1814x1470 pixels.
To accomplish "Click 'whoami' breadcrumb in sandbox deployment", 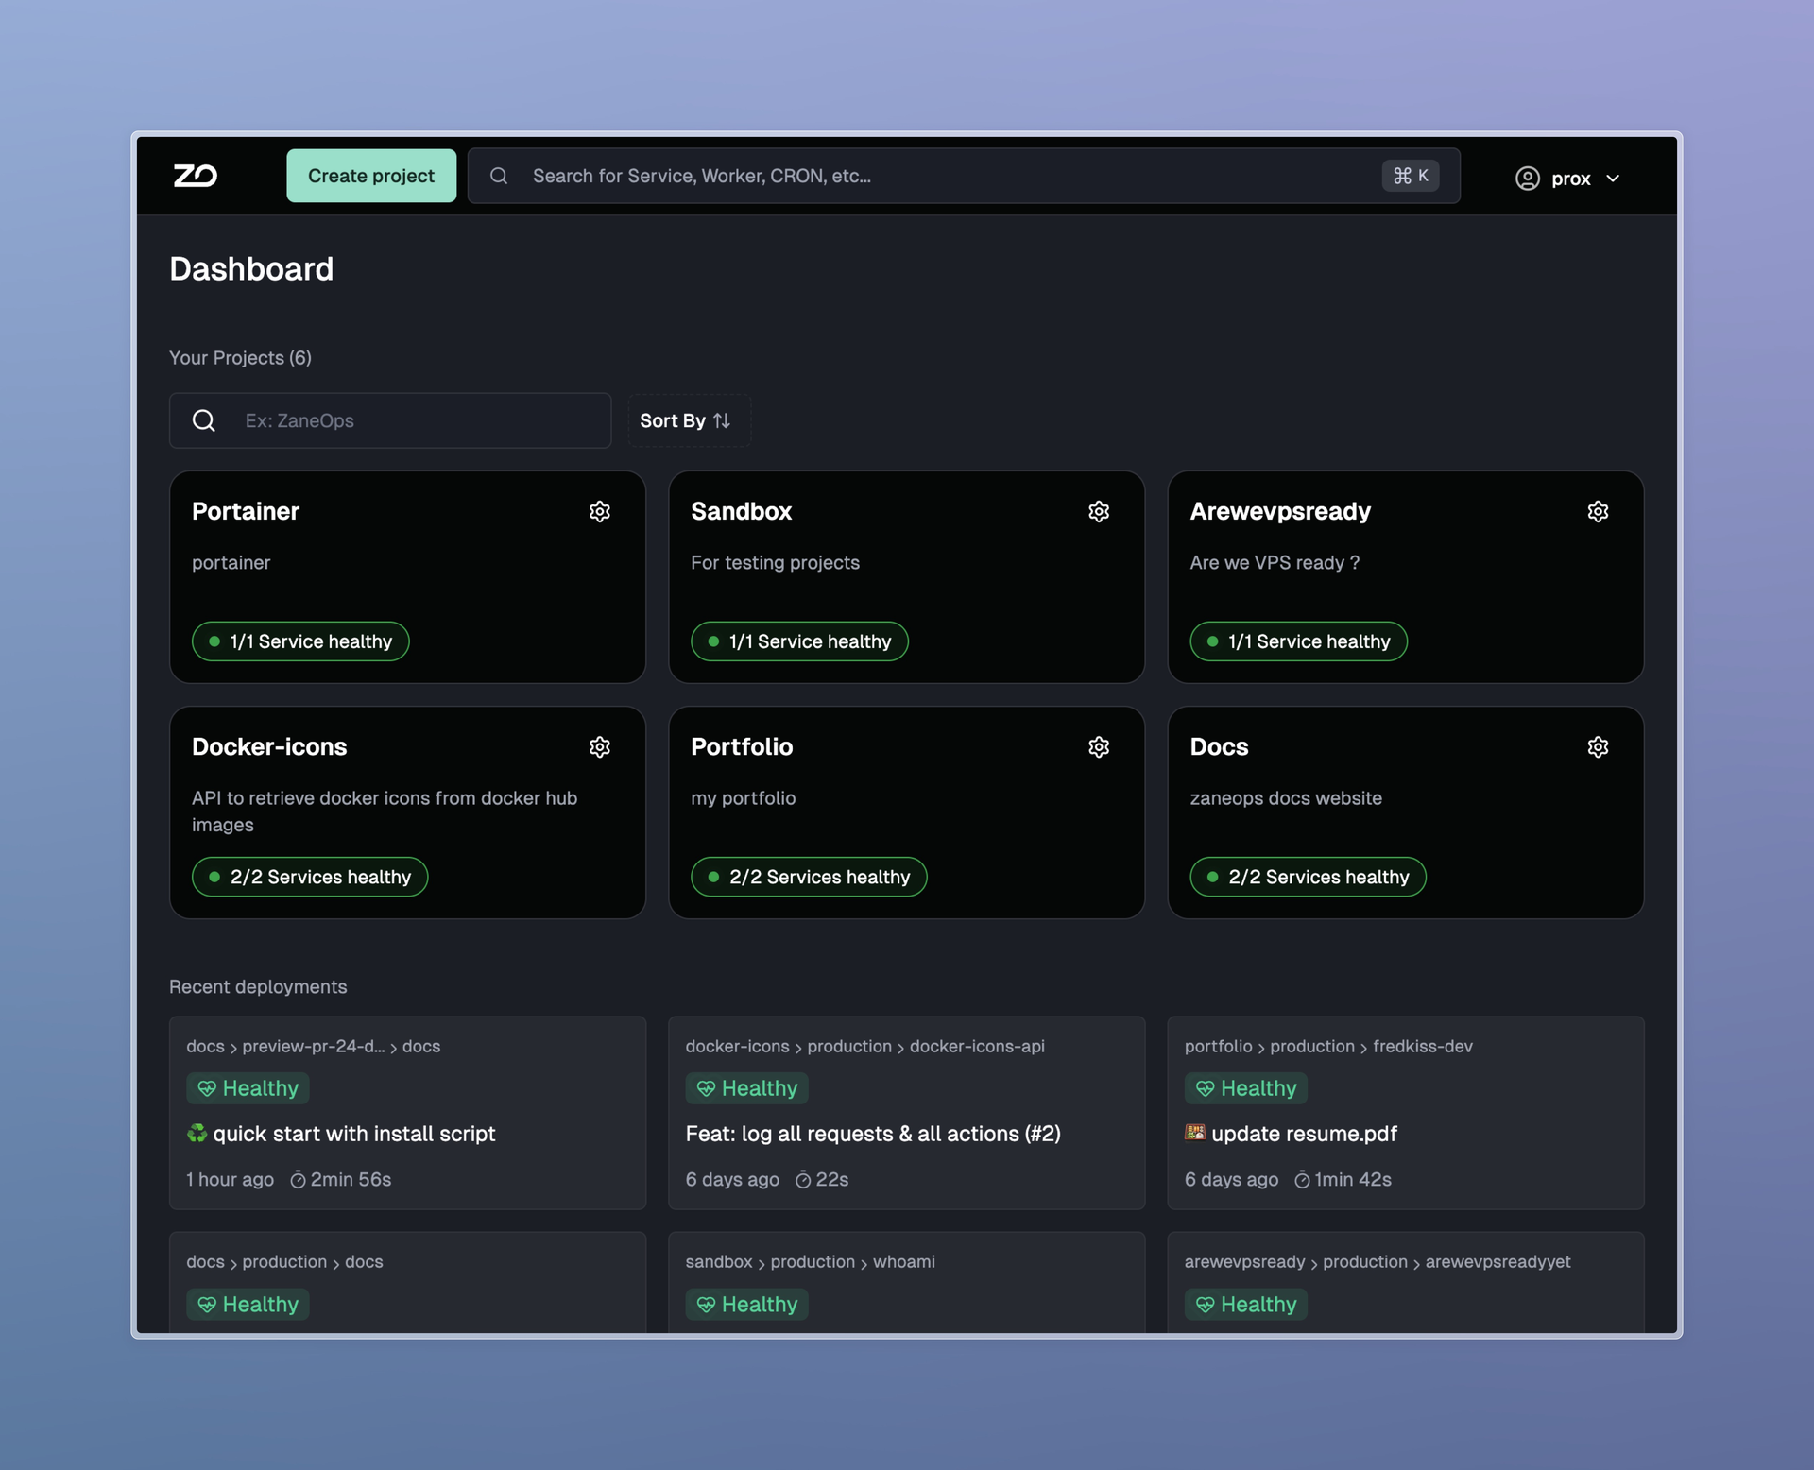I will click(x=903, y=1261).
